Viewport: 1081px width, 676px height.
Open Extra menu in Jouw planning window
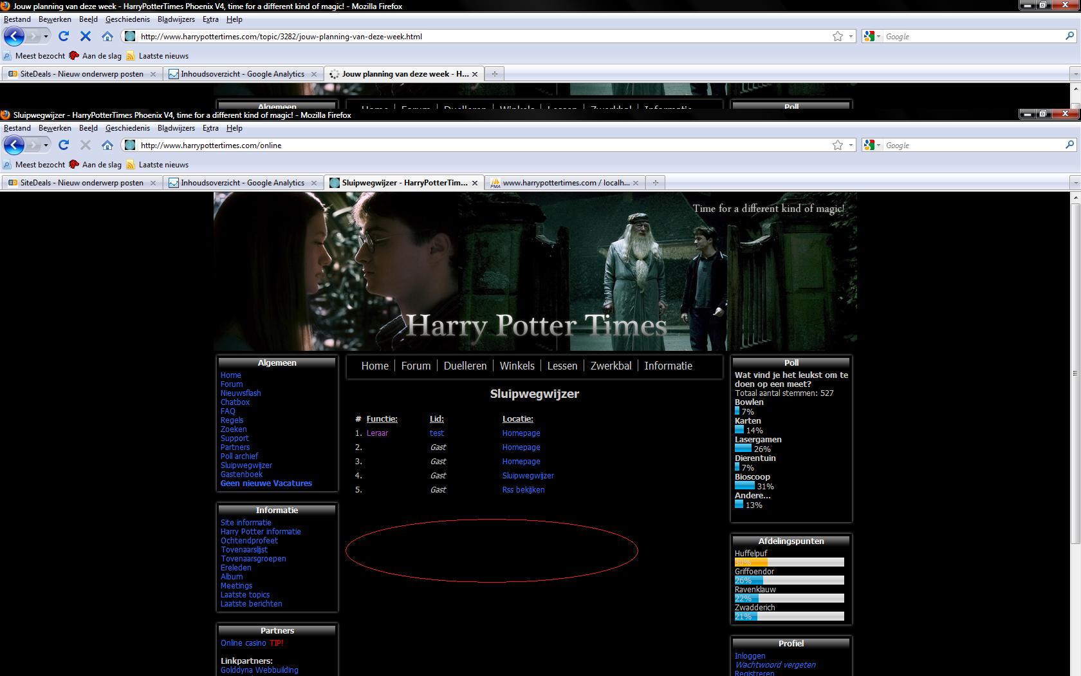coord(210,19)
